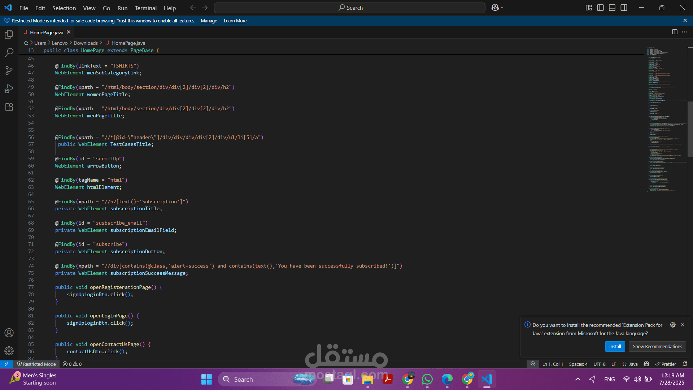Open the Explorer view in activity bar
Image resolution: width=693 pixels, height=390 pixels.
tap(9, 35)
